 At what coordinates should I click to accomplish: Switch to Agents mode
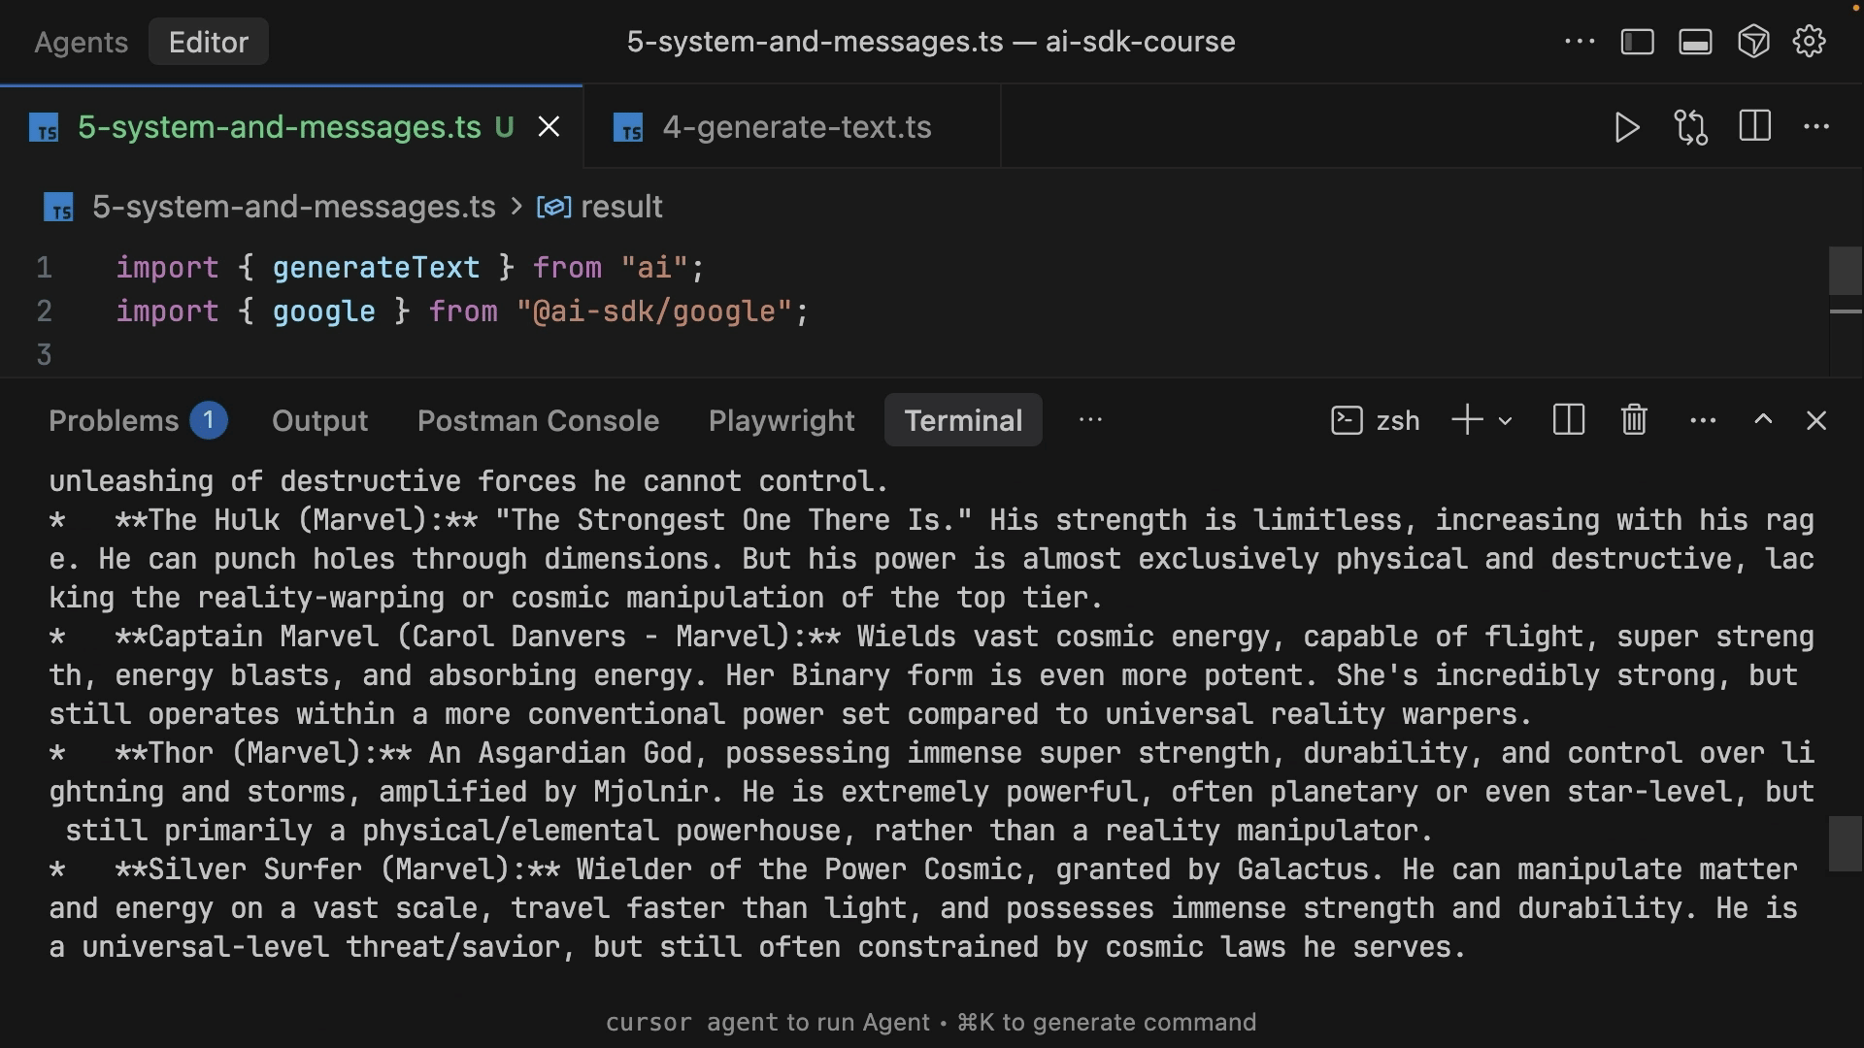[81, 42]
